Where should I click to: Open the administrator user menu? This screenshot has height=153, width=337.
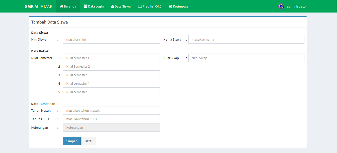click(x=292, y=6)
